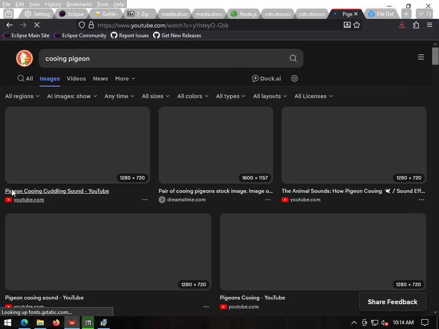Click Share Feedback button
The height and width of the screenshot is (329, 439).
click(x=392, y=302)
